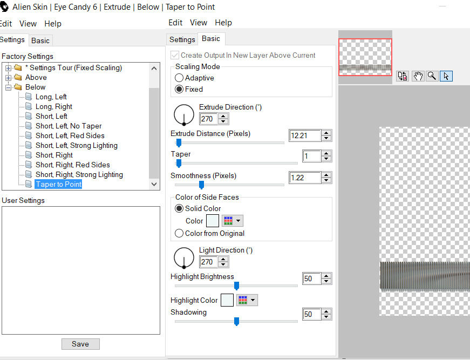Increase Highlight Brightness with up arrow
The width and height of the screenshot is (470, 360).
click(x=326, y=276)
